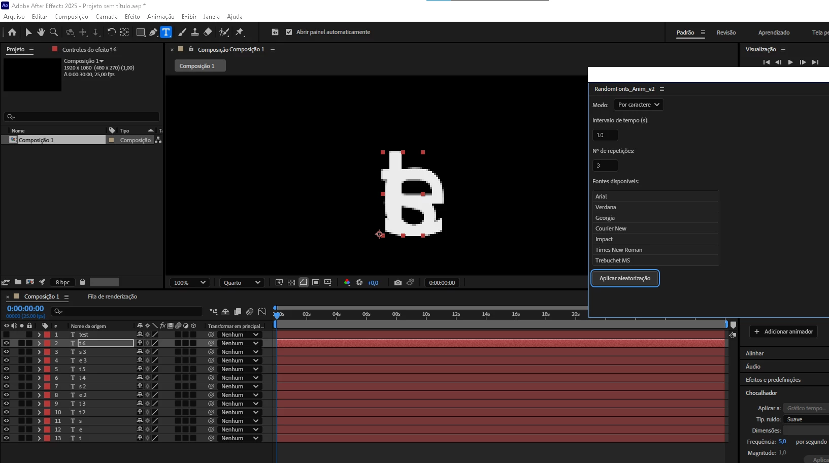Select the Hand tool

[41, 32]
